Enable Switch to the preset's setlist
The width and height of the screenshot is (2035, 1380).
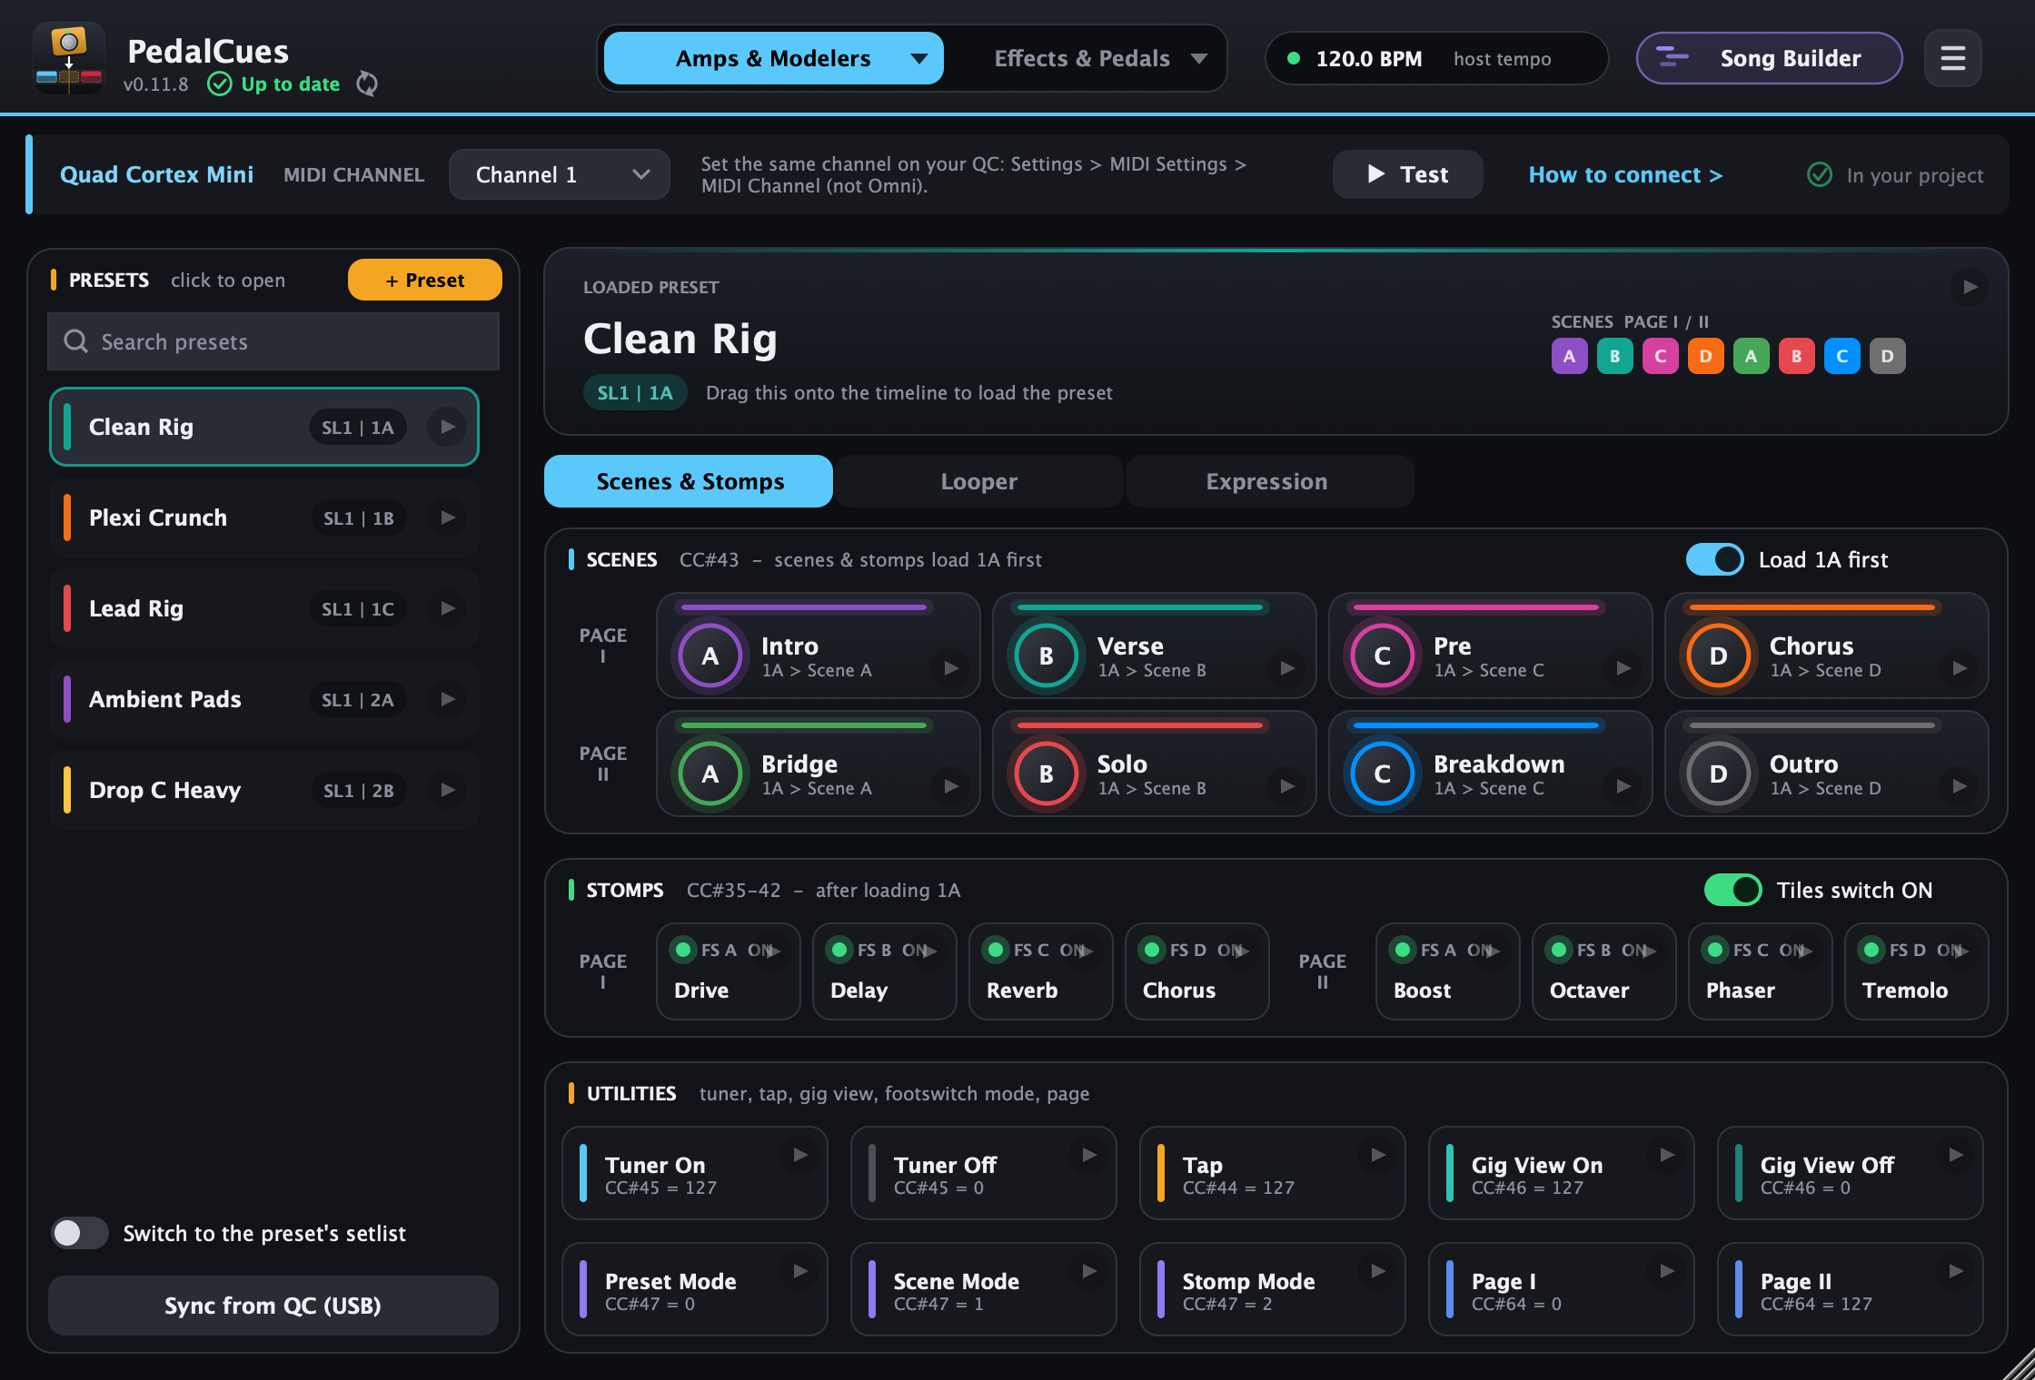click(x=80, y=1233)
